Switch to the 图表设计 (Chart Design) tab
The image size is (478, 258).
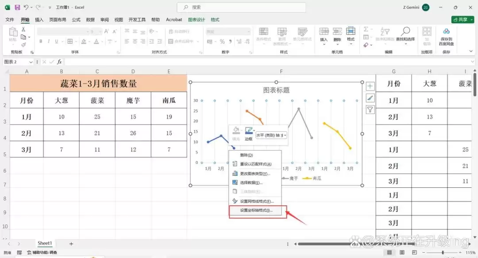click(x=197, y=19)
